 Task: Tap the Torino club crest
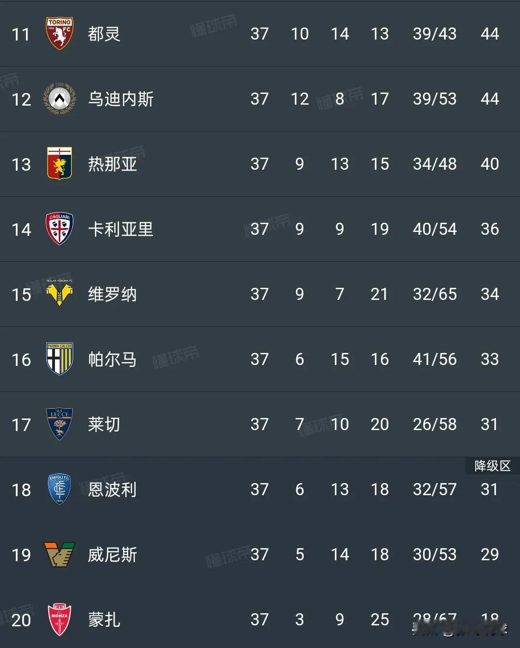[x=59, y=33]
